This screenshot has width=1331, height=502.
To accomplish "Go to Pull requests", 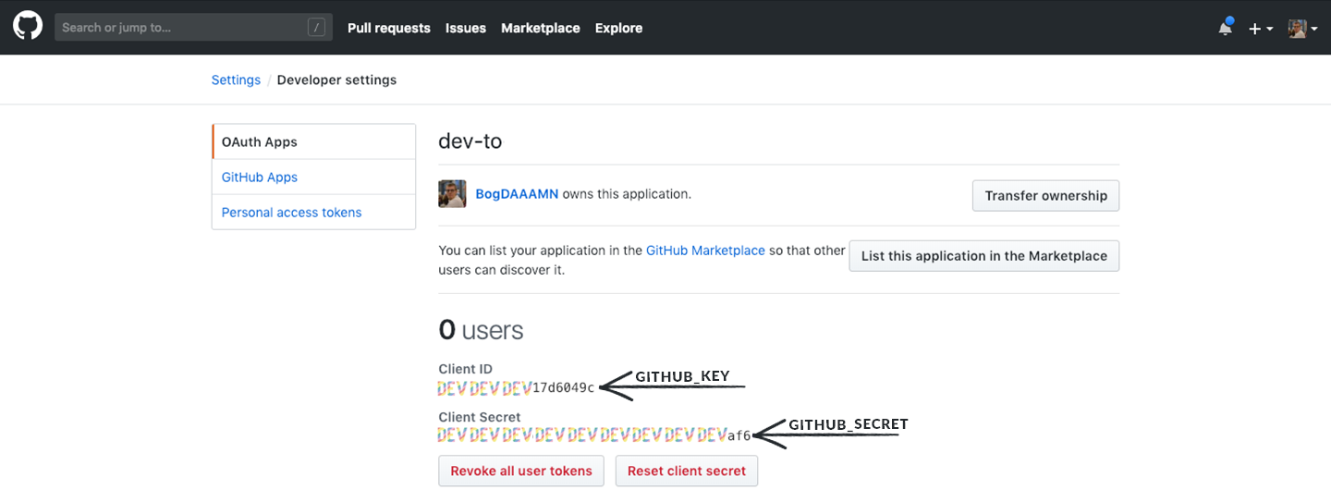I will pos(389,28).
